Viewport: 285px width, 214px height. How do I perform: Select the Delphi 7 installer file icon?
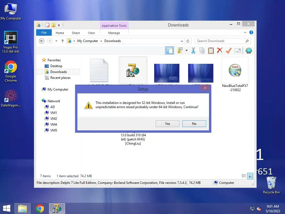tap(133, 70)
